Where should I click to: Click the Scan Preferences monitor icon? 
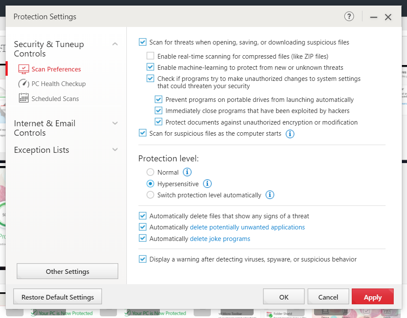[x=24, y=69]
